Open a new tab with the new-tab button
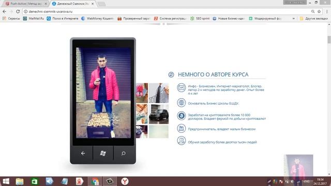The width and height of the screenshot is (331, 186). 102,4
